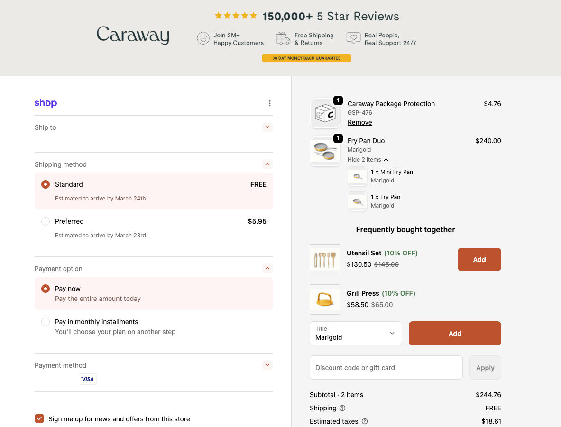This screenshot has height=427, width=561.
Task: Expand the Payment method section
Action: [x=267, y=365]
